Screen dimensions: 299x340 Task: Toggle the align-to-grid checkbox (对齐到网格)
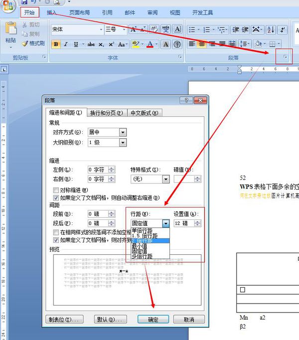coord(56,240)
